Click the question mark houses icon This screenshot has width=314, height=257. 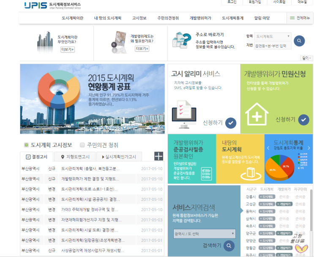(x=182, y=40)
